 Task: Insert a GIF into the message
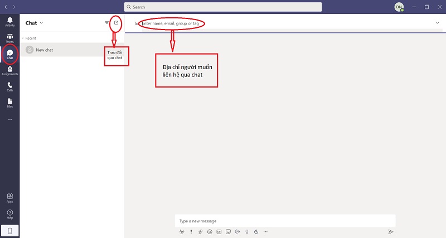click(x=219, y=231)
